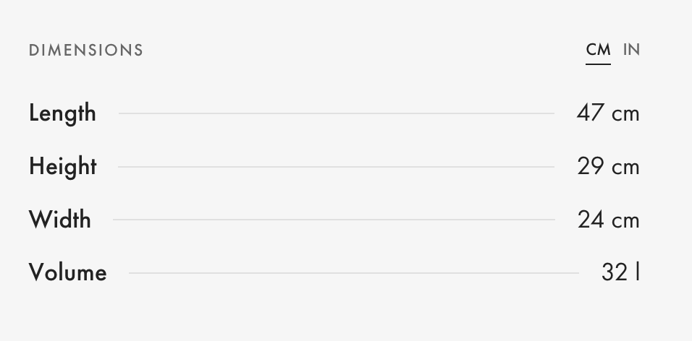Click the divider line in the Volume row
This screenshot has height=341, width=692.
pos(353,273)
